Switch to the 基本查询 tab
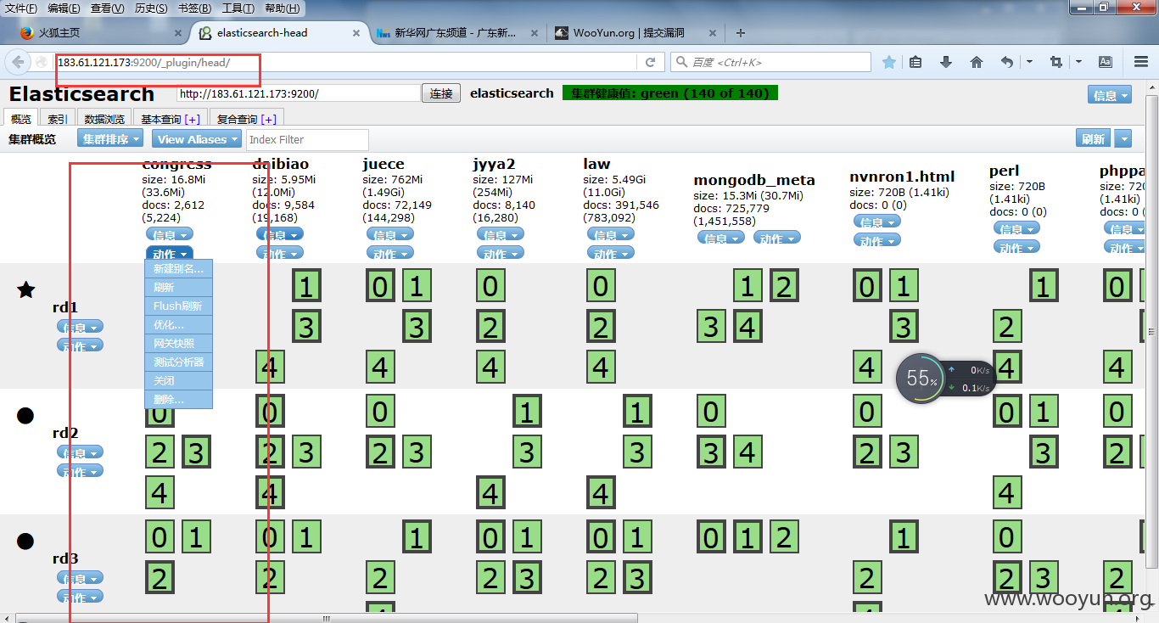 tap(170, 119)
